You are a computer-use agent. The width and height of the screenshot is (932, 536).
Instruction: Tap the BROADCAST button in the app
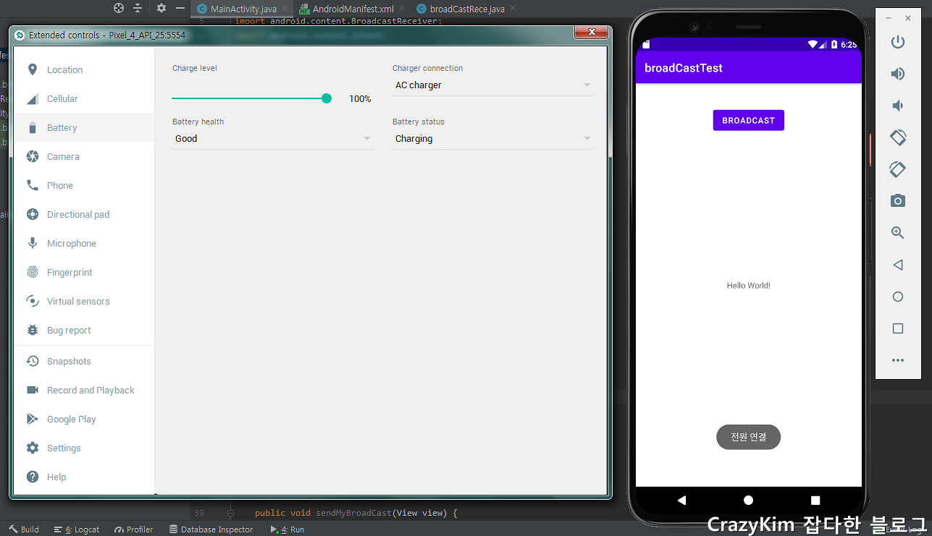[748, 120]
